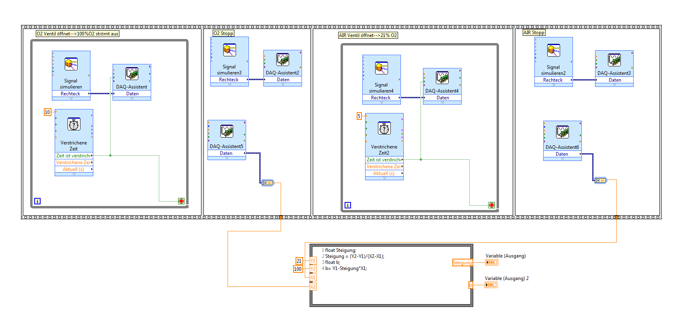Expand the Signal simulieren node's bottom chevron
This screenshot has height=313, width=696.
coord(71,99)
